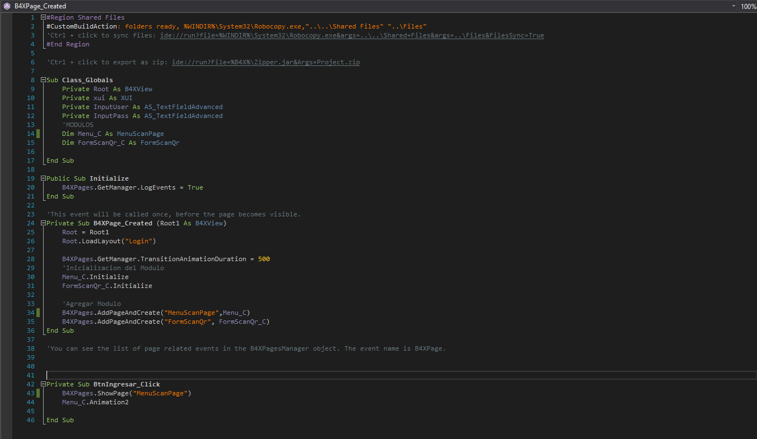Viewport: 757px width, 439px height.
Task: Click the purple sub icon beside B4XPage_Created
Action: pos(7,6)
